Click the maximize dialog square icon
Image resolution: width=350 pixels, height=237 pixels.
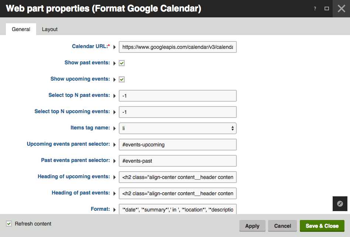(x=327, y=9)
